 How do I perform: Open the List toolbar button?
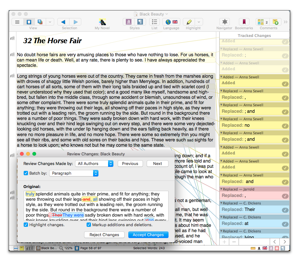coord(154,22)
